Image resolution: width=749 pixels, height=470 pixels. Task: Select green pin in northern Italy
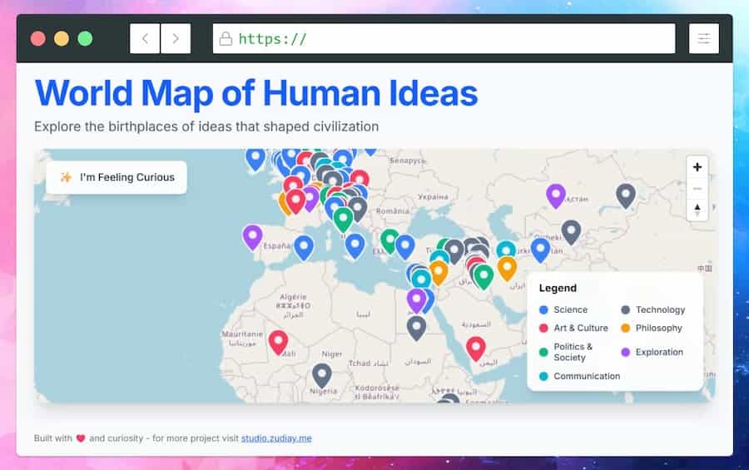click(x=343, y=220)
